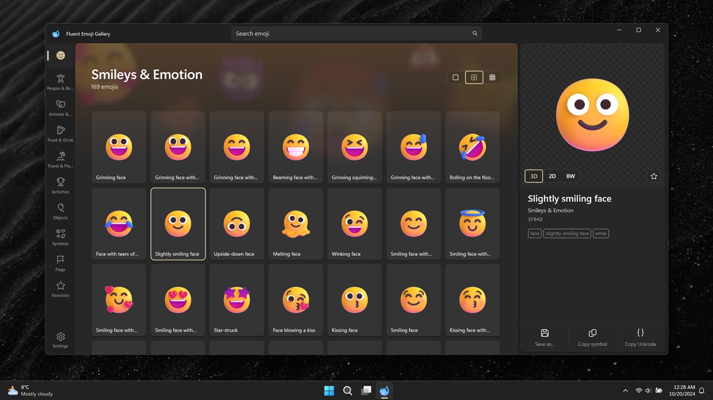Open the Windows Start menu
Image resolution: width=713 pixels, height=400 pixels.
(329, 391)
